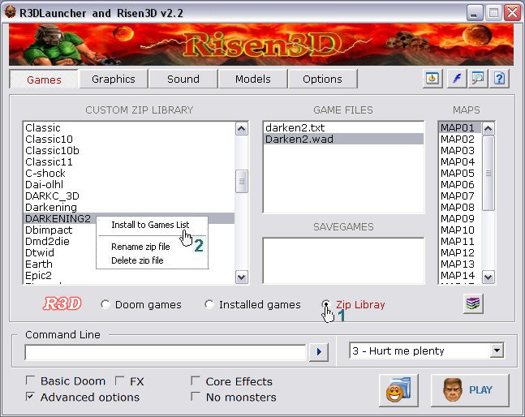Viewport: 525px width, 417px height.
Task: Select MAP09 in maps list
Action: click(x=460, y=219)
